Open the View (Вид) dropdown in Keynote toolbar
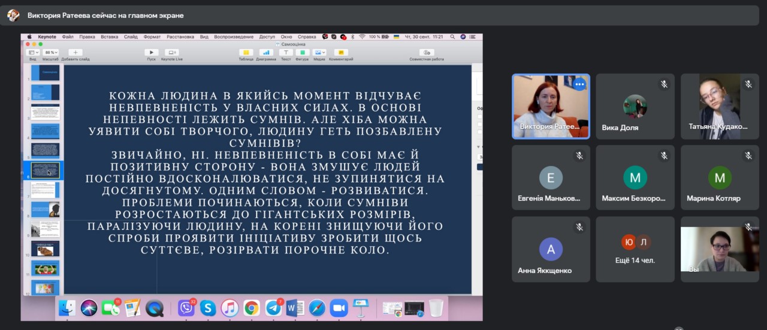Viewport: 767px width, 330px height. (x=33, y=53)
